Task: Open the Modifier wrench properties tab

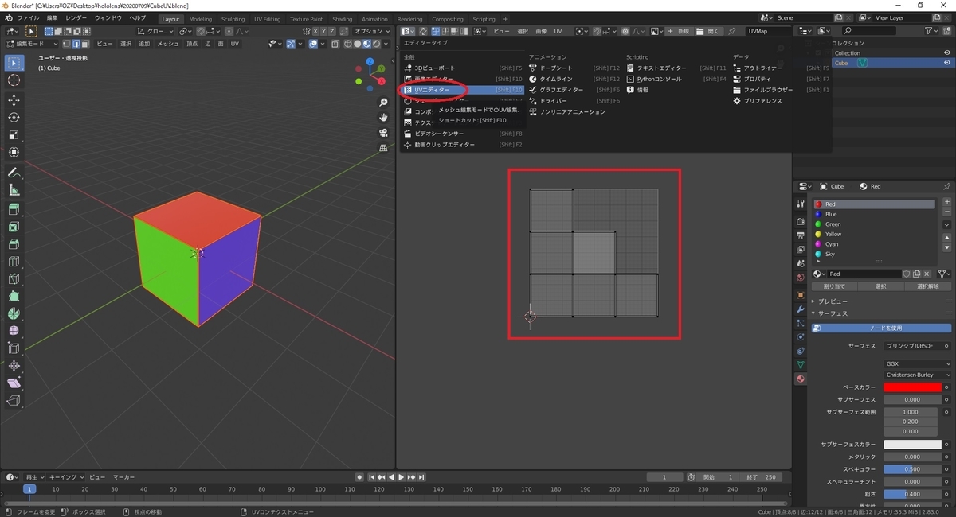Action: click(801, 309)
